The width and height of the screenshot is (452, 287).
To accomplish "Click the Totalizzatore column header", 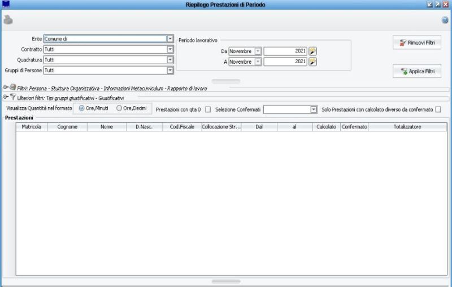I will point(407,127).
